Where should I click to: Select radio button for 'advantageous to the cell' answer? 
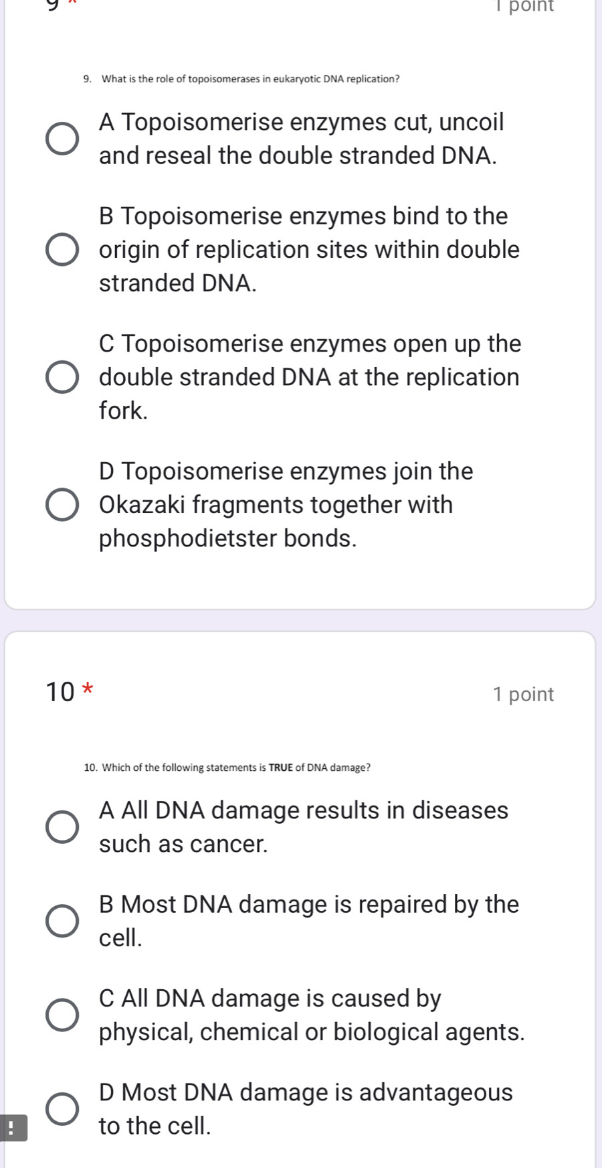coord(62,1108)
